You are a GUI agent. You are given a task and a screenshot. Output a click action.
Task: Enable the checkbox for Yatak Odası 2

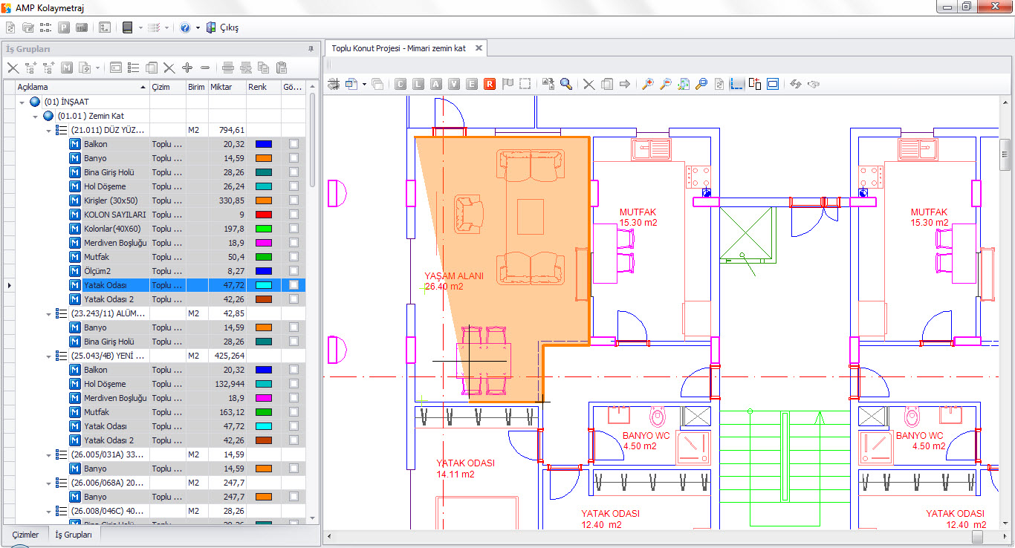pyautogui.click(x=294, y=299)
